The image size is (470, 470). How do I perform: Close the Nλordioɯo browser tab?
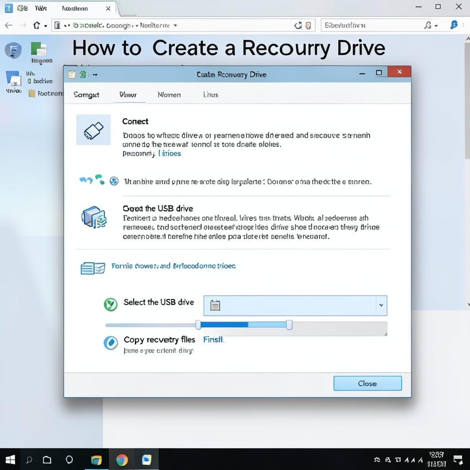(x=108, y=9)
